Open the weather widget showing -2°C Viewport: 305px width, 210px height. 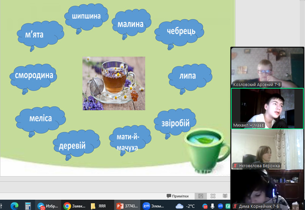coord(185,206)
